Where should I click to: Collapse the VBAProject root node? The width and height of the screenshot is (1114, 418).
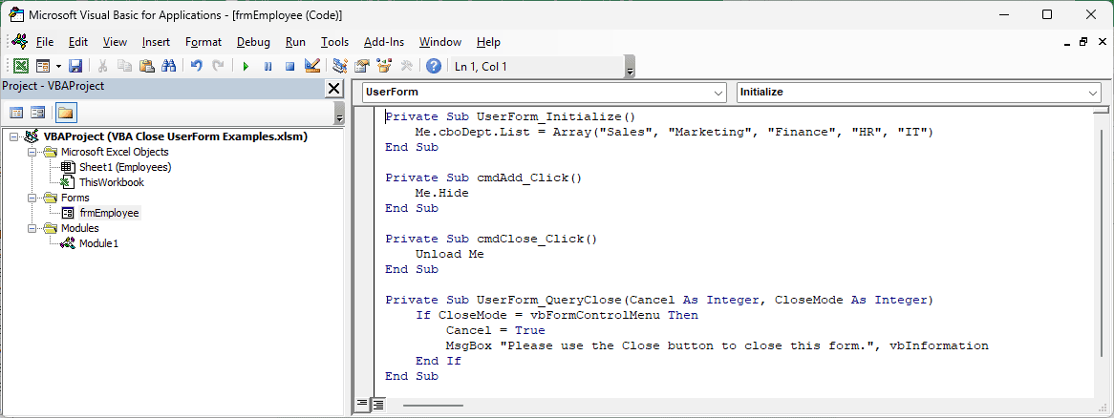click(x=15, y=137)
